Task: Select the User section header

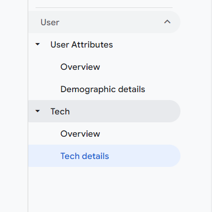Action: coord(104,22)
